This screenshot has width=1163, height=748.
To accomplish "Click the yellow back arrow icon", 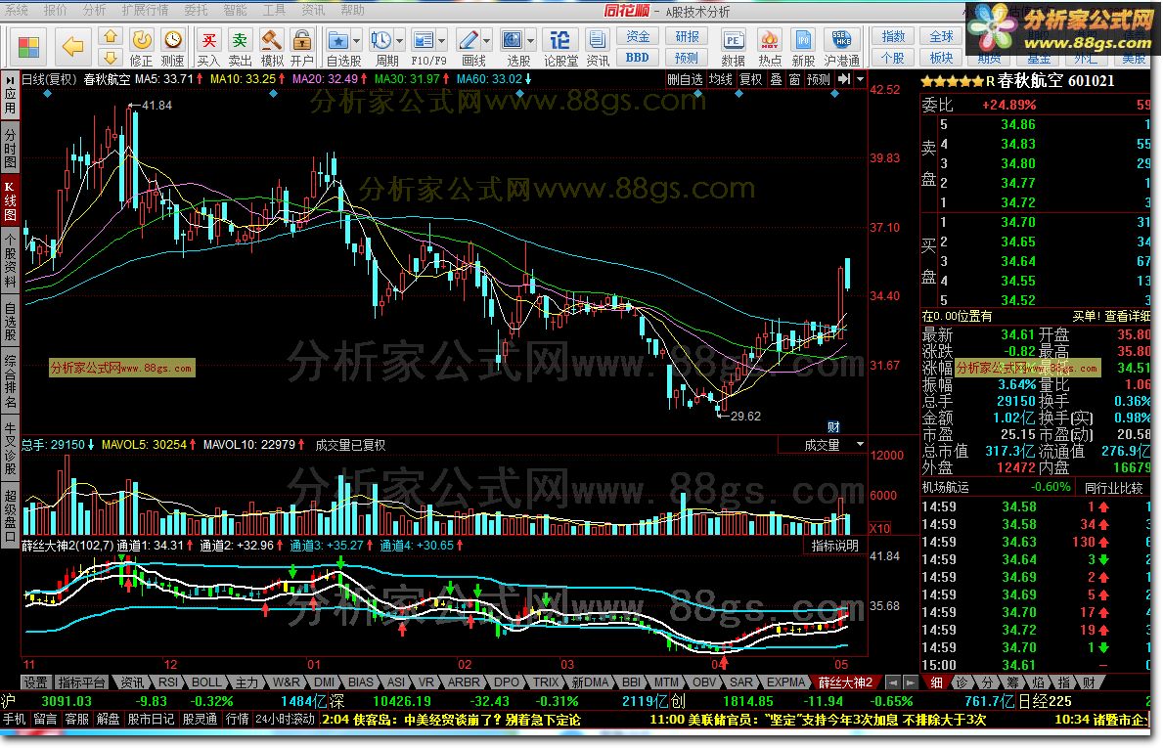I will point(72,48).
